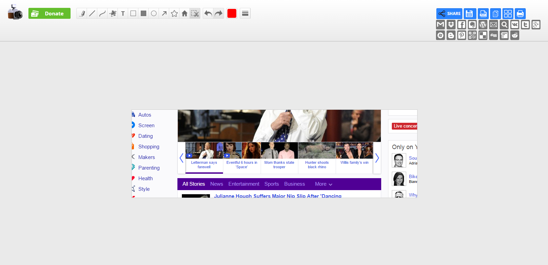Share the capture on VK

click(x=515, y=25)
